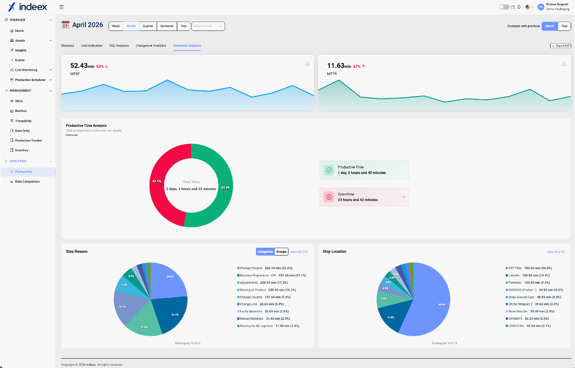Viewport: 575px width, 368px height.
Task: Click View All link for Stop Location
Action: tap(555, 252)
